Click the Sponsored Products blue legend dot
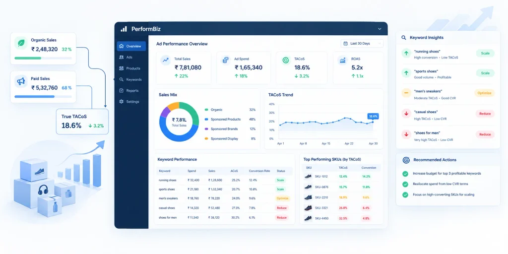 pos(206,120)
